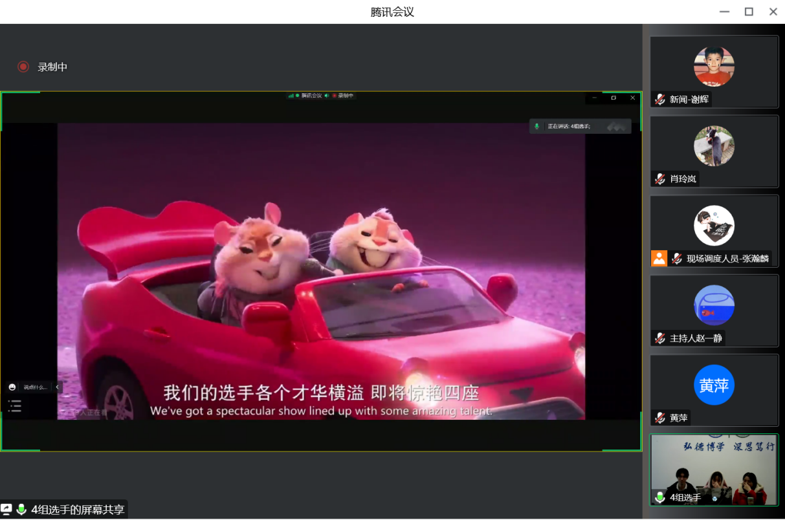Click muted mic icon for 新闻-谢辉

click(x=659, y=99)
